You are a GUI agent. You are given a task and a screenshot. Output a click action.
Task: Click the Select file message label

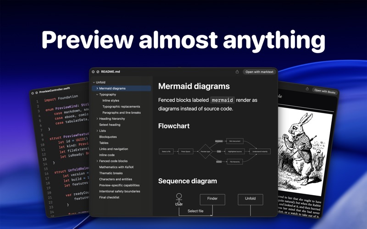[x=195, y=211]
